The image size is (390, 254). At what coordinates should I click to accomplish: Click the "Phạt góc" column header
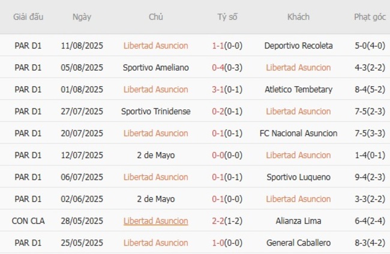pos(370,17)
